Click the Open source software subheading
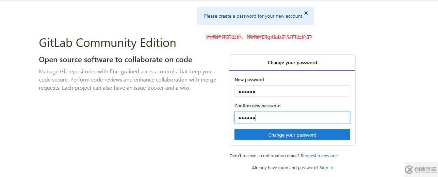 (115, 59)
